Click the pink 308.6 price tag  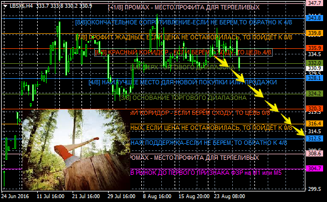pos(315,154)
